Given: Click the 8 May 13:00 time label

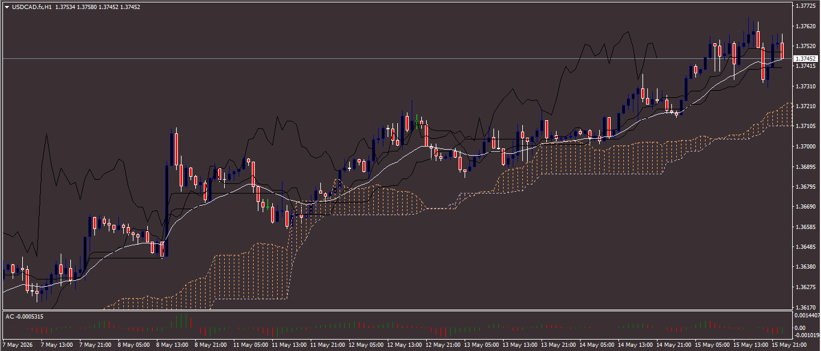Looking at the screenshot, I should click(x=172, y=346).
